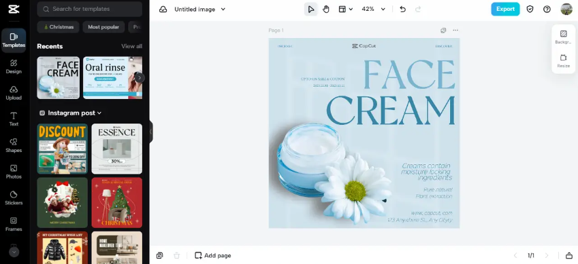Expand the Instagram post dropdown
This screenshot has width=578, height=264.
(x=70, y=113)
